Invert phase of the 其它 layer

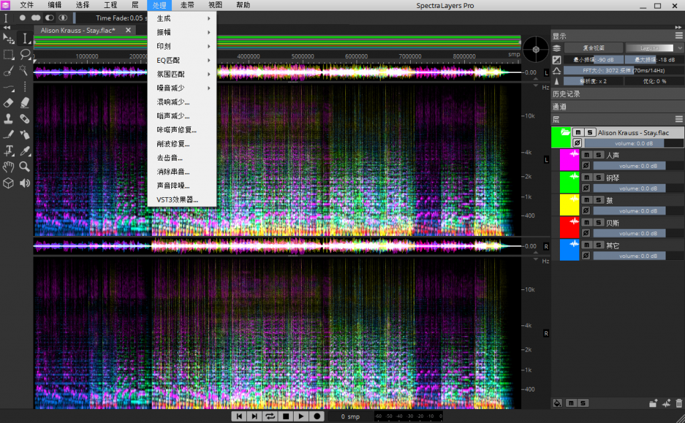point(586,256)
